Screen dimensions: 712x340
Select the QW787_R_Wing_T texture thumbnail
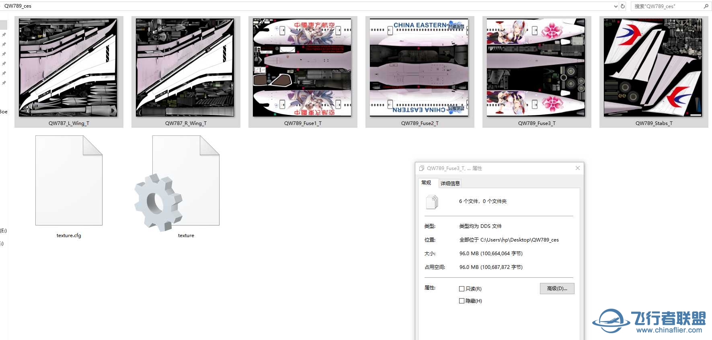tap(185, 68)
